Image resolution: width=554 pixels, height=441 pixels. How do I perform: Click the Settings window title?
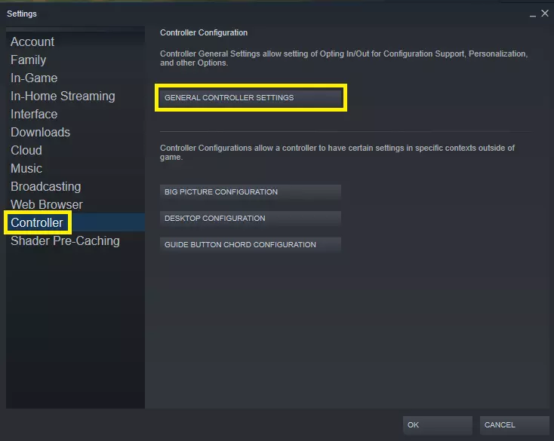pos(22,14)
